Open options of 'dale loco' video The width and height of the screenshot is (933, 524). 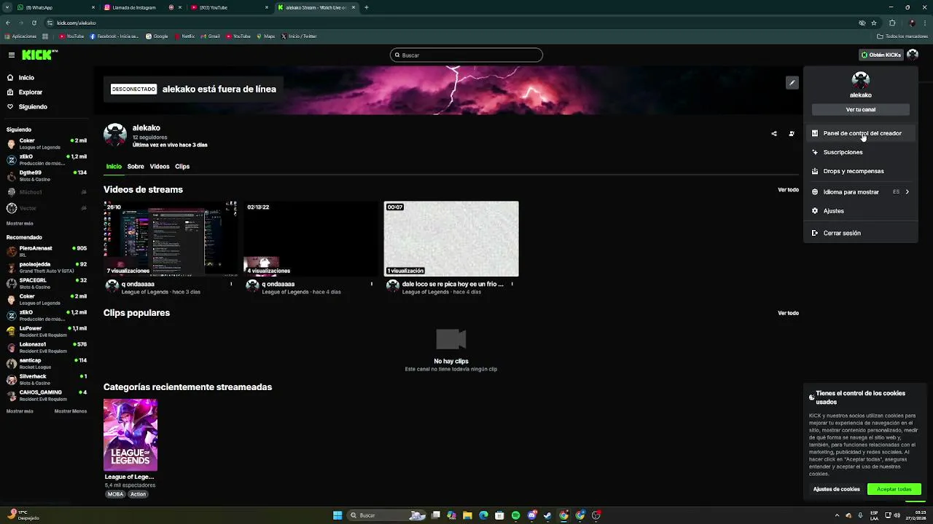[x=512, y=285]
